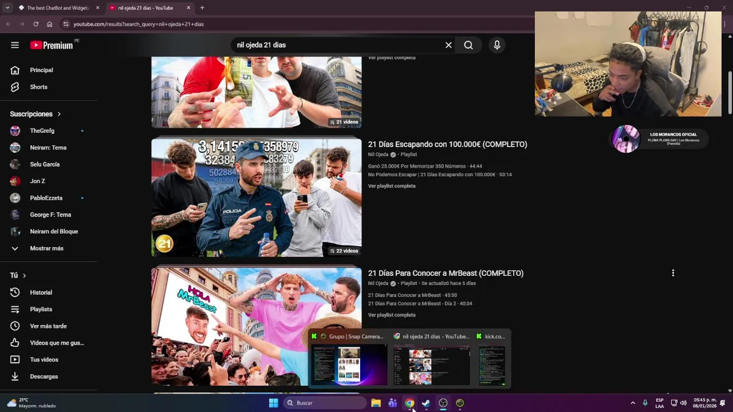Open 21 Días Escapando con 100.000€ title

pos(447,144)
